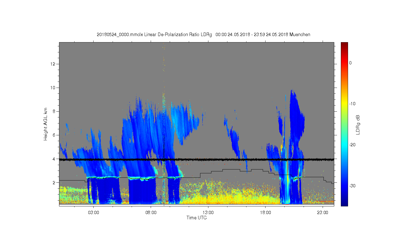
Task: Click the colorbar value 0
Action: coord(350,63)
